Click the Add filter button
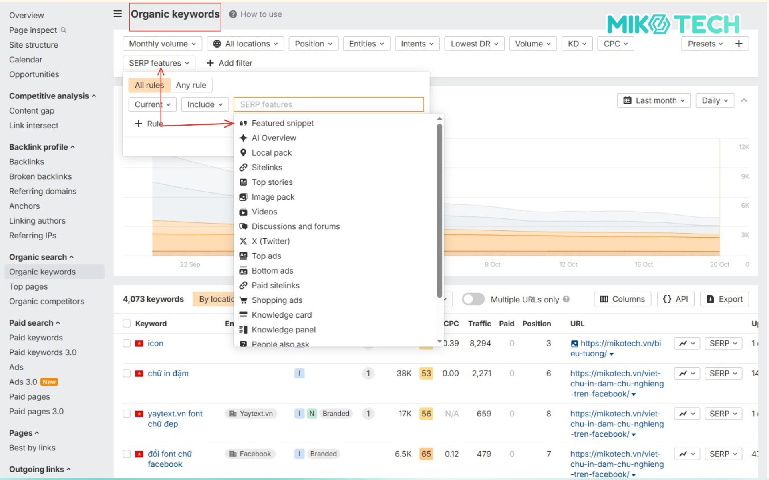The height and width of the screenshot is (480, 769). coord(229,63)
